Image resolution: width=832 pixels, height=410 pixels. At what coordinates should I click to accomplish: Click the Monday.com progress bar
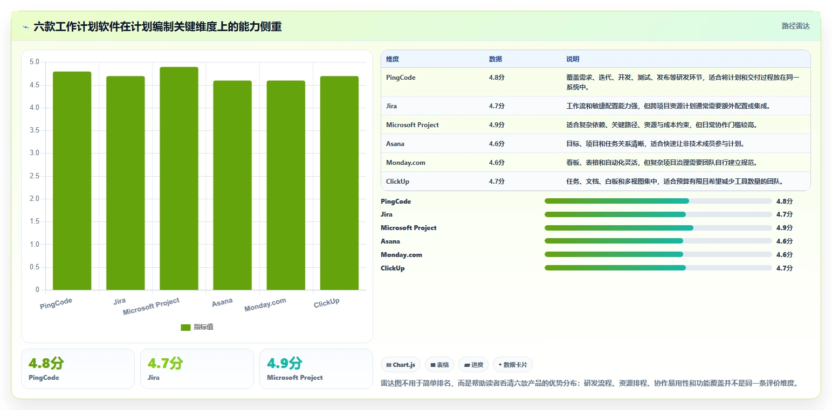point(658,254)
